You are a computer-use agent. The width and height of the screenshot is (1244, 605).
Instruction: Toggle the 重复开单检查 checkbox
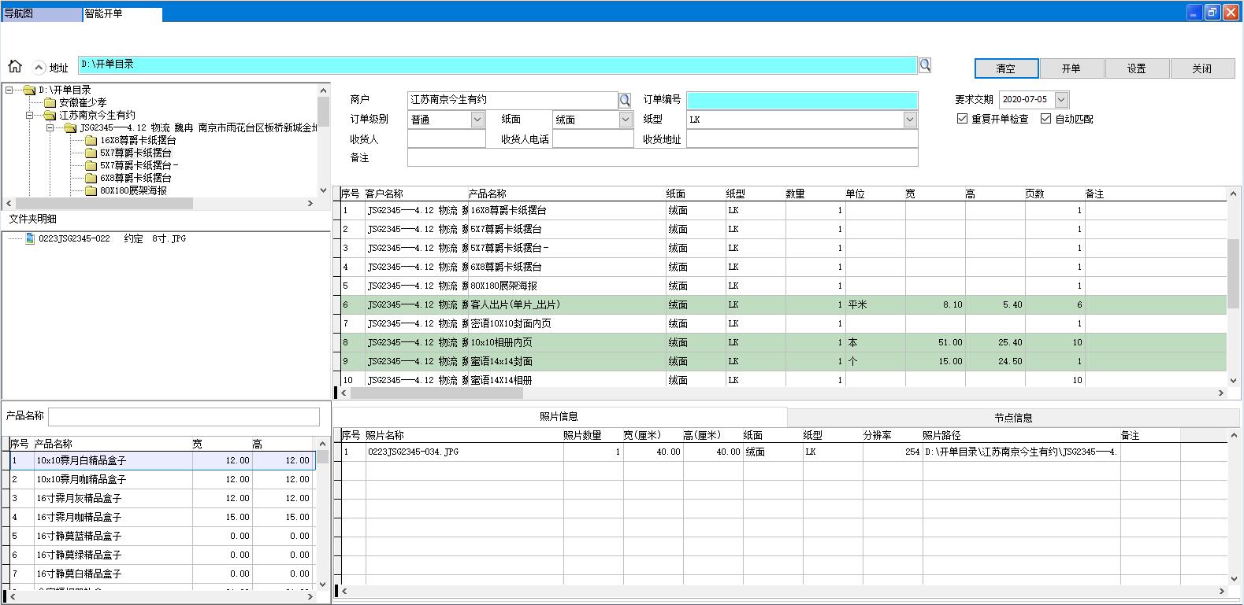coord(962,119)
